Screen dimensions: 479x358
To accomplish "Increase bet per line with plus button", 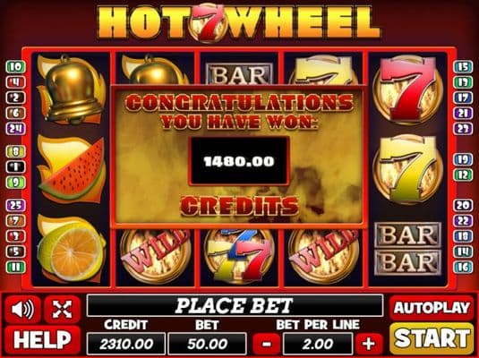I will click(x=369, y=344).
